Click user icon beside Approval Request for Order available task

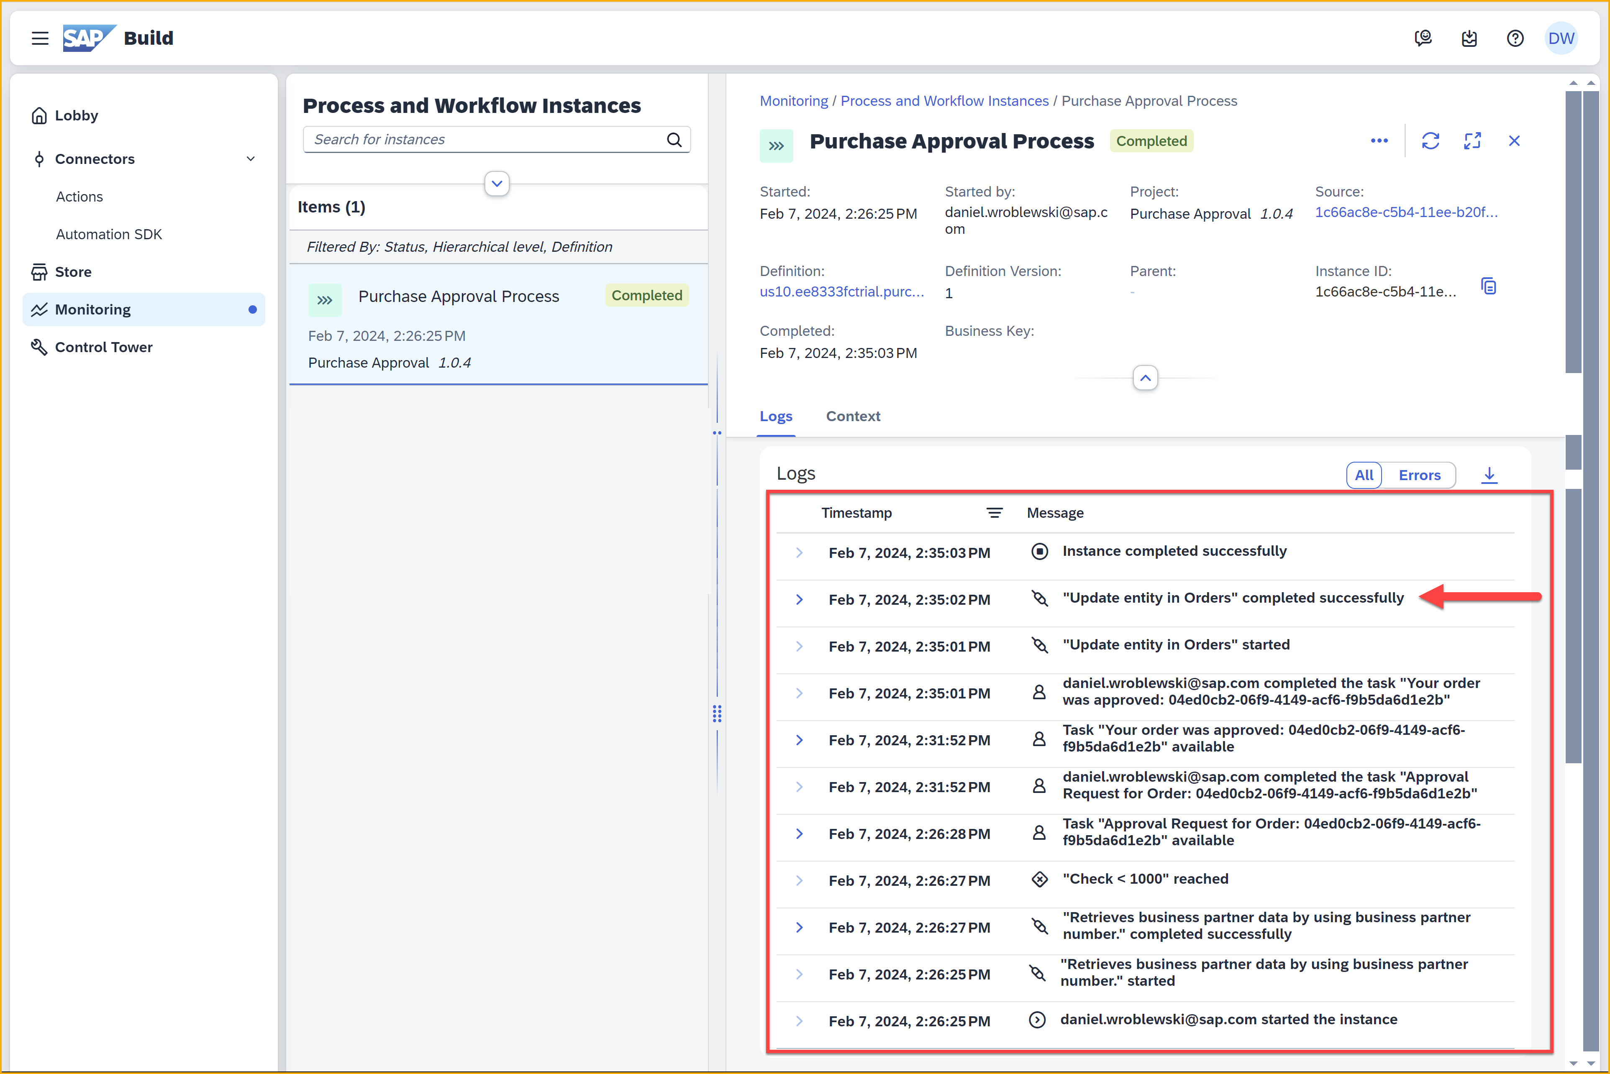click(1038, 833)
